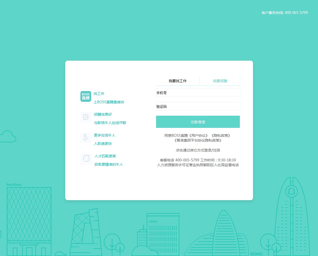Switch to the 我要招聘 tab

pos(220,81)
